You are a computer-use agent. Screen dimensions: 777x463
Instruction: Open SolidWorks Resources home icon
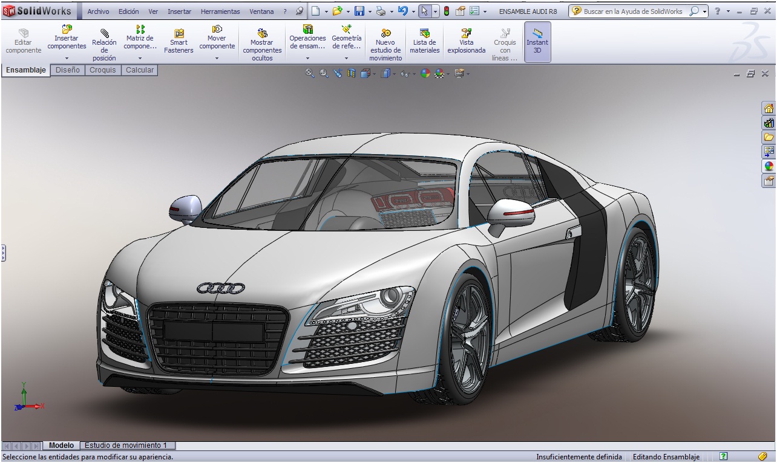tap(769, 109)
